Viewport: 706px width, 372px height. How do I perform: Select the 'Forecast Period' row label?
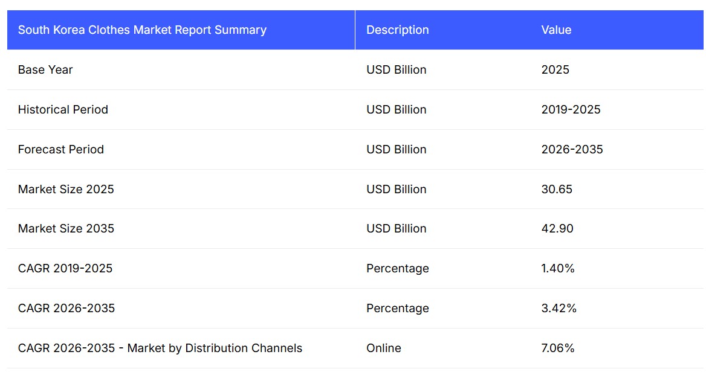tap(61, 149)
